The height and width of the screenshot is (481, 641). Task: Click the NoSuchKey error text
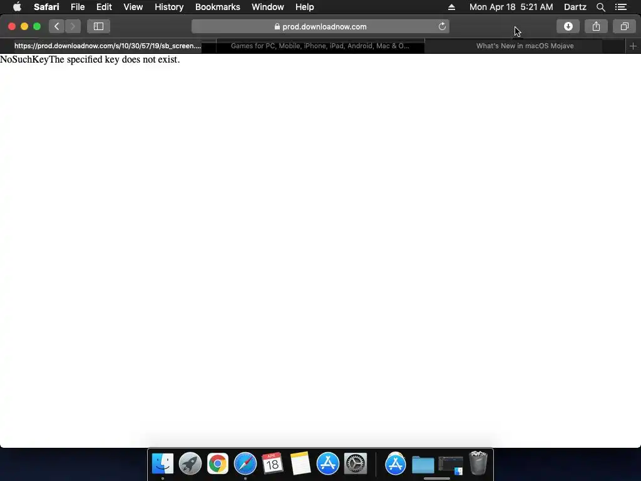[x=90, y=59]
